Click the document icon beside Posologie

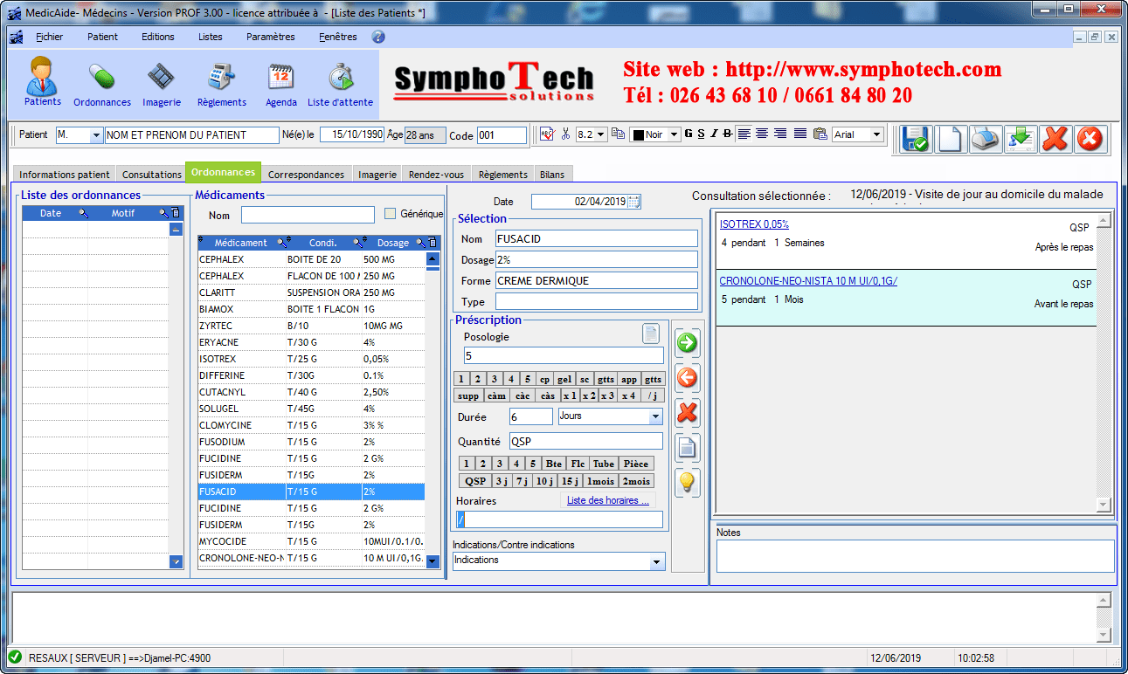(651, 334)
